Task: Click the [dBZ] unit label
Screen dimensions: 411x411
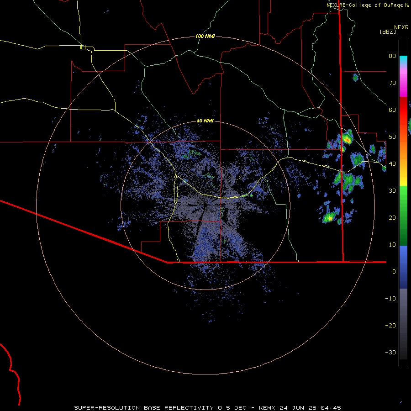Action: click(388, 32)
